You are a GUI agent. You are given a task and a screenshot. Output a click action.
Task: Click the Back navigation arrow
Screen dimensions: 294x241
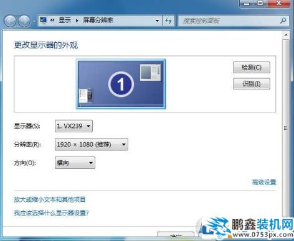click(x=10, y=21)
